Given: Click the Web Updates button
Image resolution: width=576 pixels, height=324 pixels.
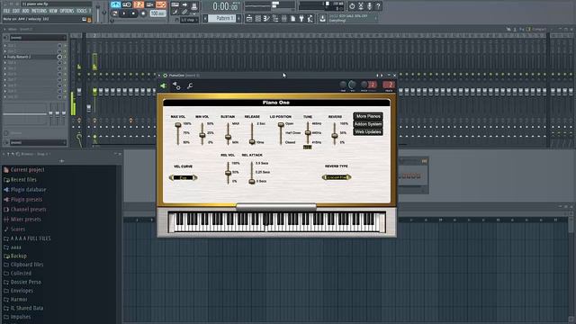Looking at the screenshot, I should coord(368,132).
